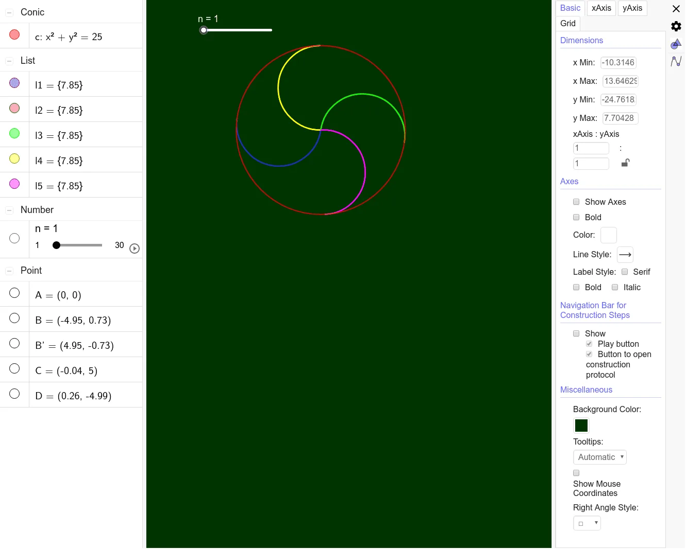Image resolution: width=686 pixels, height=549 pixels.
Task: Edit the y Max field
Action: 621,118
